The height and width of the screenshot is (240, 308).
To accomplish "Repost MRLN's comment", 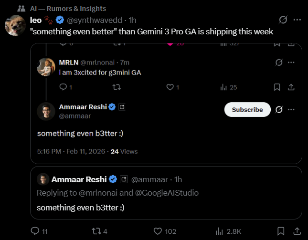I will coord(116,87).
